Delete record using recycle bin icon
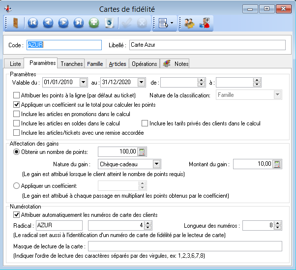296x270 pixels. (x=109, y=23)
